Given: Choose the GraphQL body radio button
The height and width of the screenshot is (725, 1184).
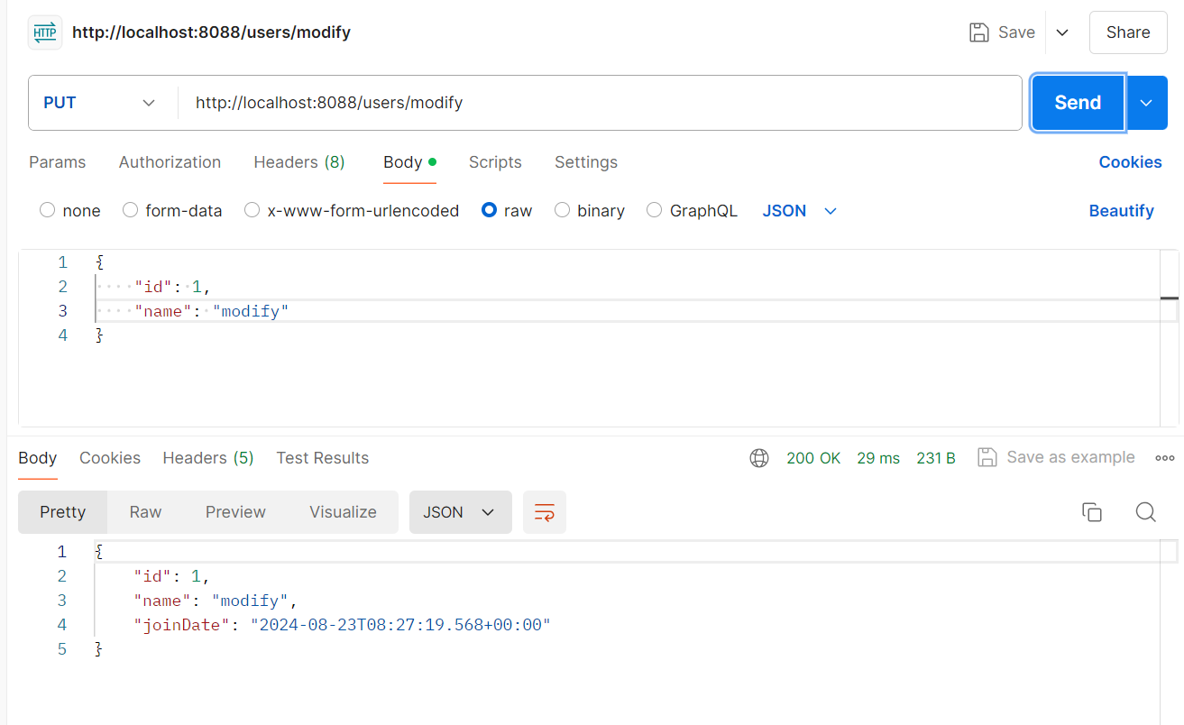Looking at the screenshot, I should (x=655, y=210).
